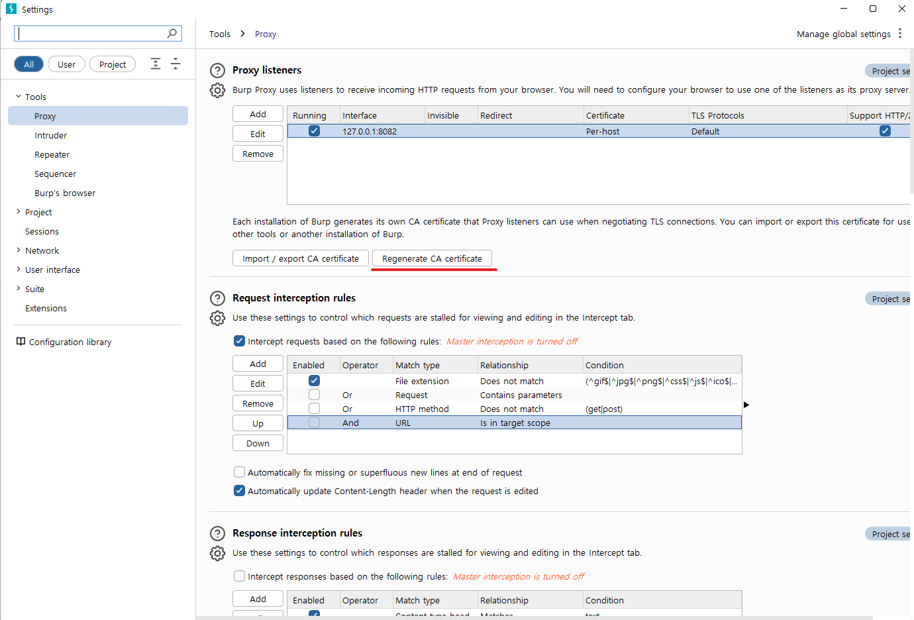Image resolution: width=914 pixels, height=620 pixels.
Task: Click the magnifier icon in the search box
Action: [x=172, y=33]
